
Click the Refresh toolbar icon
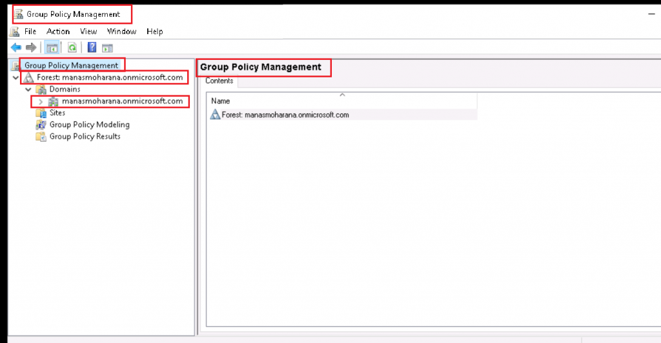(72, 48)
